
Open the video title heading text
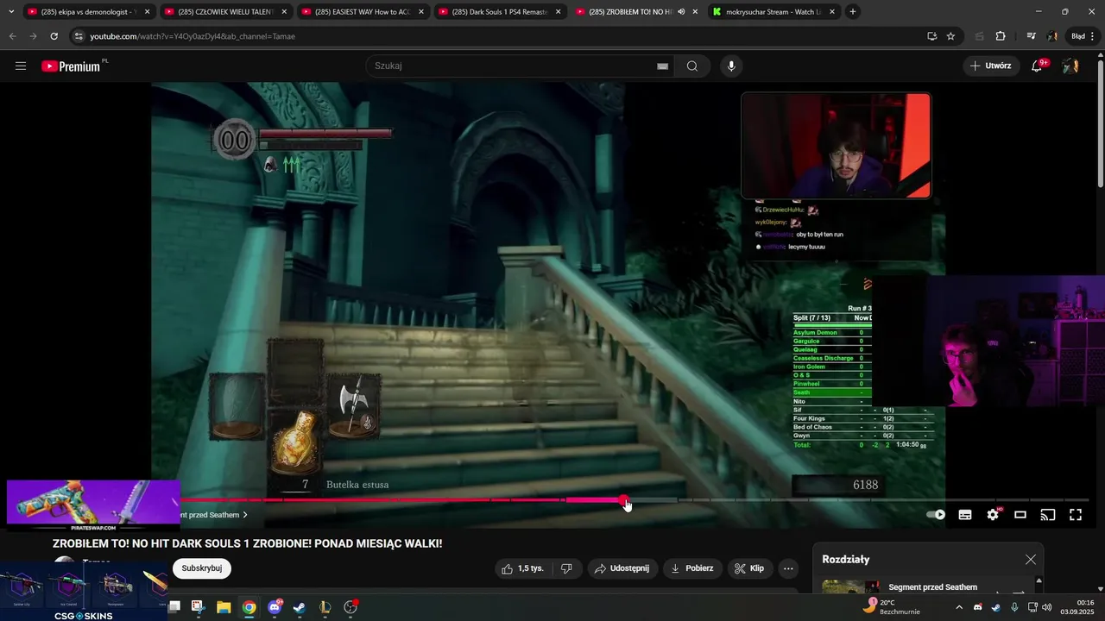(247, 543)
